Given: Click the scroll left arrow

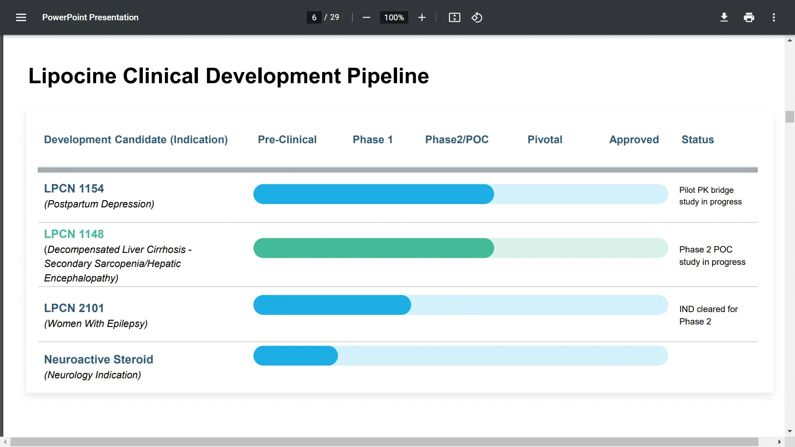Looking at the screenshot, I should (x=5, y=442).
